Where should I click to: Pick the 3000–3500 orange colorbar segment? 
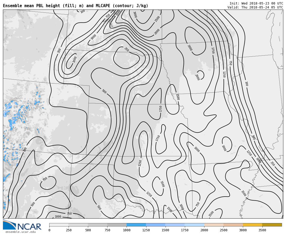pyautogui.click(x=253, y=225)
